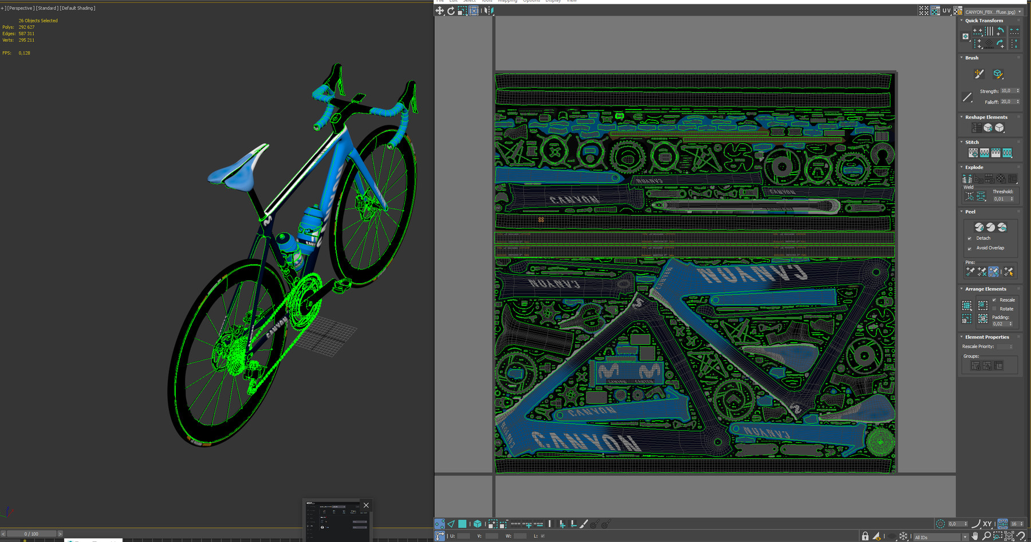Click the timeline frame slider 0 / 100
Screen dimensions: 1031x542
click(31, 534)
